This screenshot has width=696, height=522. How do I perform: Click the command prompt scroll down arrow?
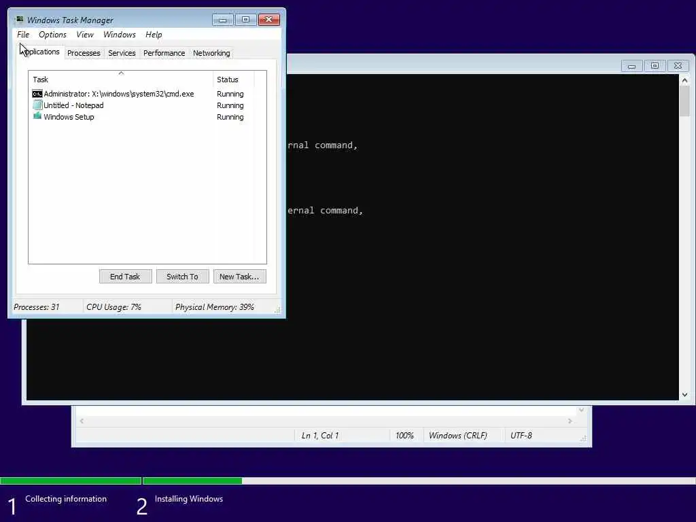coord(684,395)
